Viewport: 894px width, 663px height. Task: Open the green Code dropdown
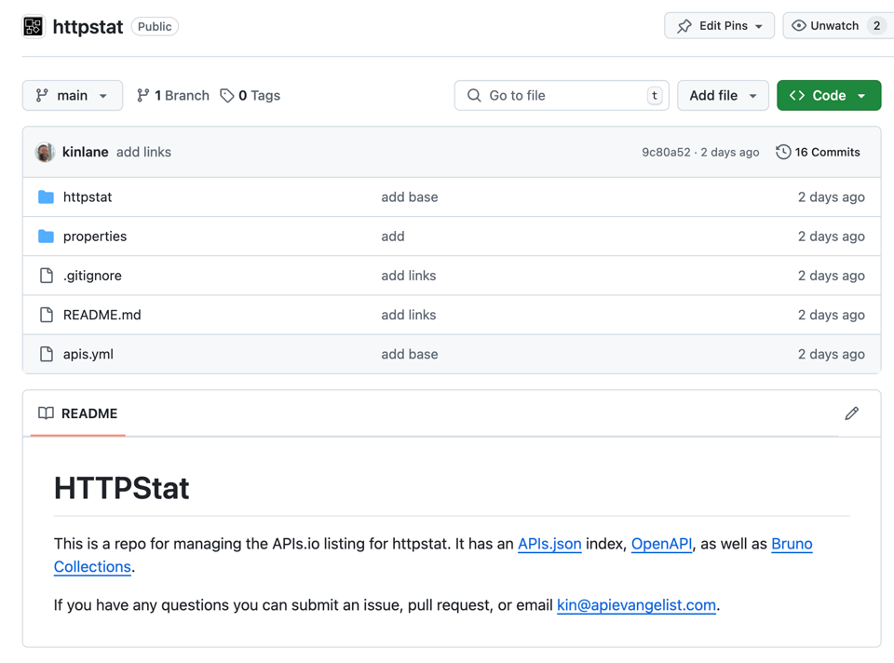(828, 96)
